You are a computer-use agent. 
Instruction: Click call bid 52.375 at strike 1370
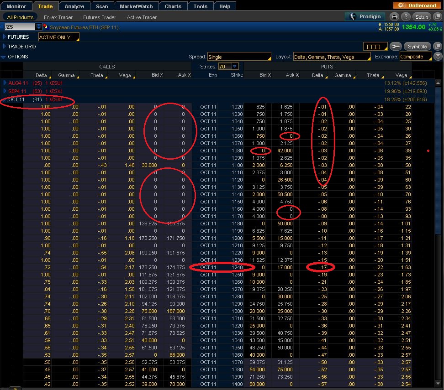click(149, 362)
